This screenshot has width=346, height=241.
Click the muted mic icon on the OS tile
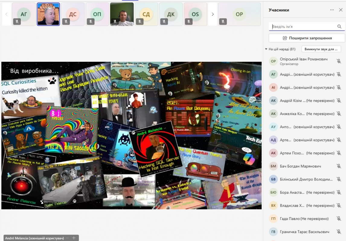[188, 21]
